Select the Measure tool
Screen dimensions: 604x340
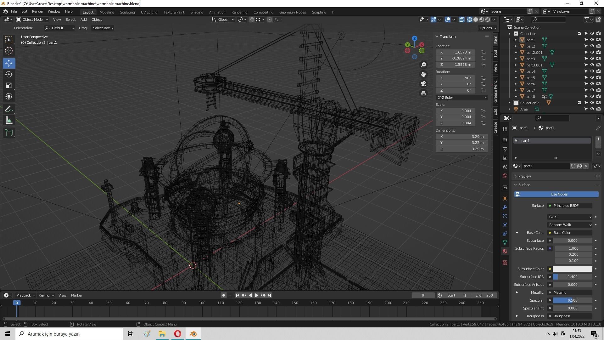click(x=9, y=121)
